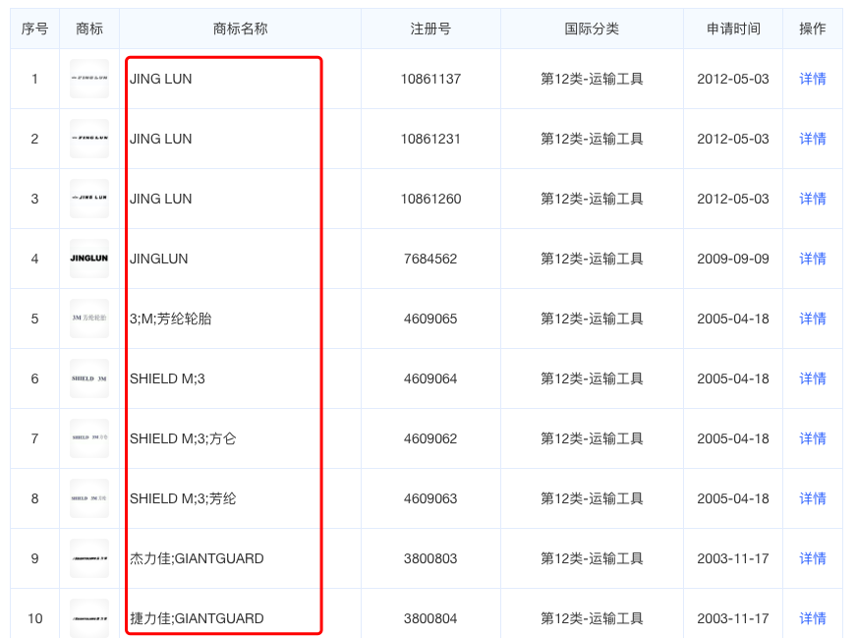Open 详情 link for registration 10861137
856x638 pixels.
click(x=813, y=79)
